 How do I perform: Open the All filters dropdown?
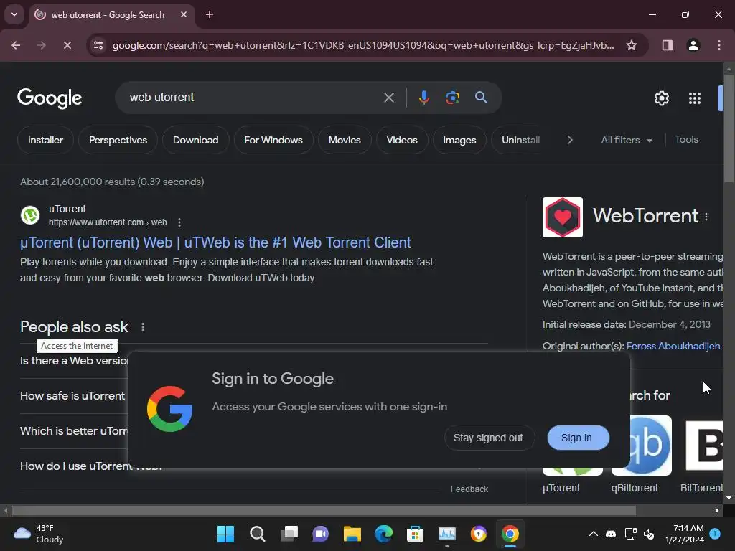pos(626,140)
